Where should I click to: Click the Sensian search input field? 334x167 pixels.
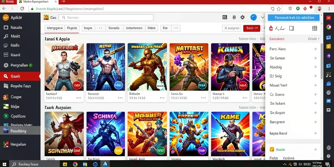(x=106, y=18)
